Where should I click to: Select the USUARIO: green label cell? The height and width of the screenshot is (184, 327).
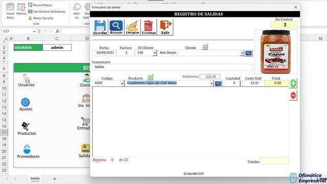pos(29,48)
